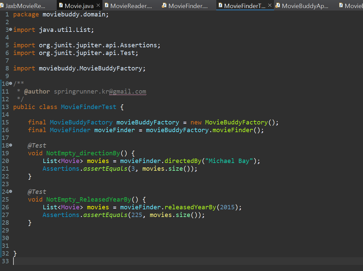
Task: Collapse the Javadoc comment at line 10
Action: tap(11, 83)
